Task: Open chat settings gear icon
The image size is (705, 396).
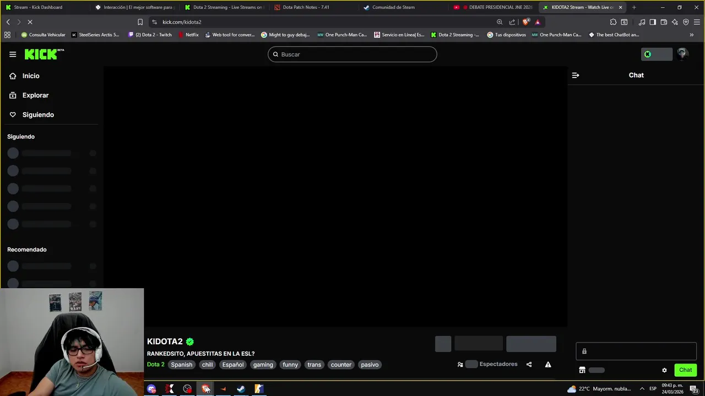Action: (664, 370)
